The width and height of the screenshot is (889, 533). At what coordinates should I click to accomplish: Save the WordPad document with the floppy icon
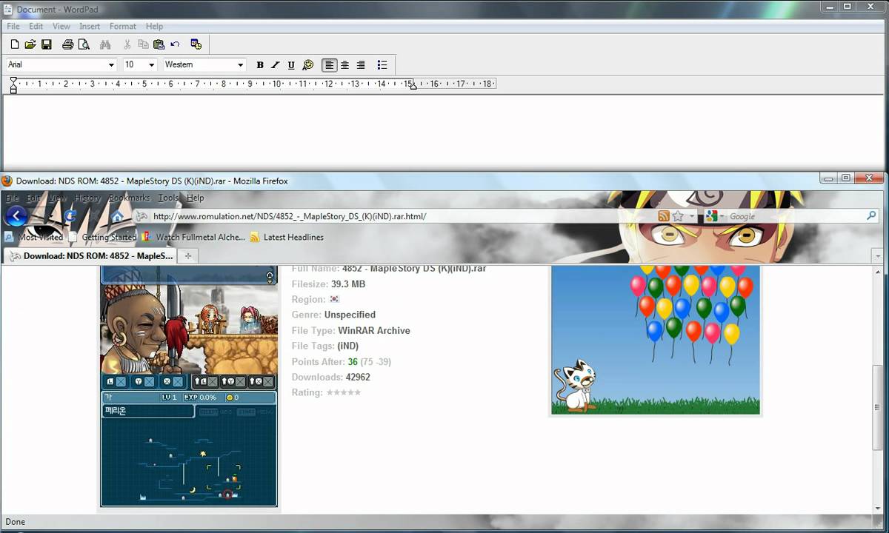point(46,44)
